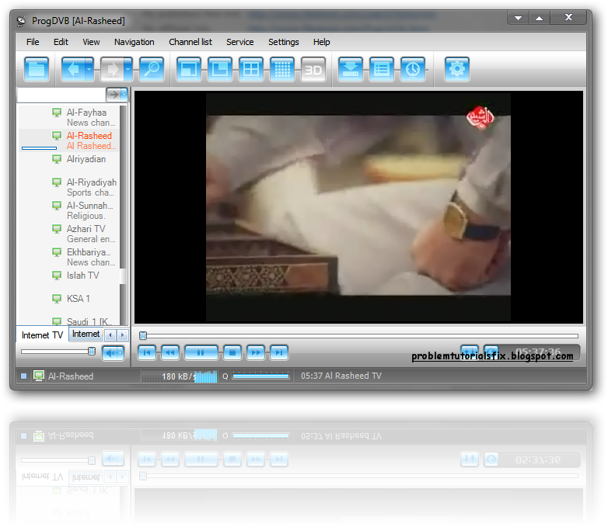Click the download-to-tray arrow toolbar icon
608x527 pixels.
point(351,69)
